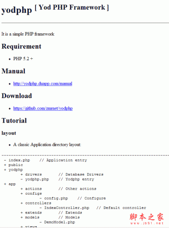The width and height of the screenshot is (169, 228).
Task: Click 'index.php' in the directory listing
Action: [x=19, y=160]
